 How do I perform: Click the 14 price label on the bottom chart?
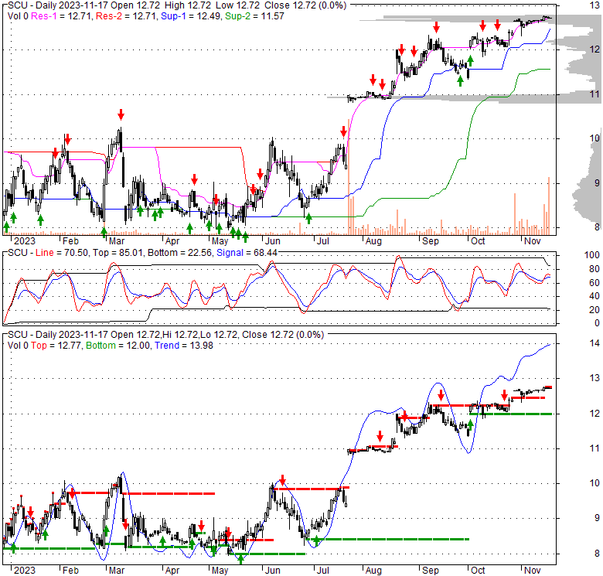[x=594, y=343]
